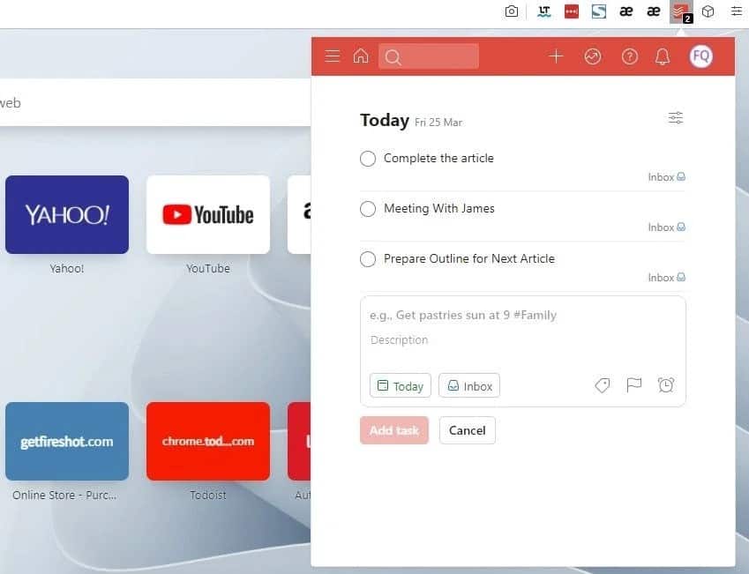
Task: Cancel adding the task
Action: coord(468,430)
